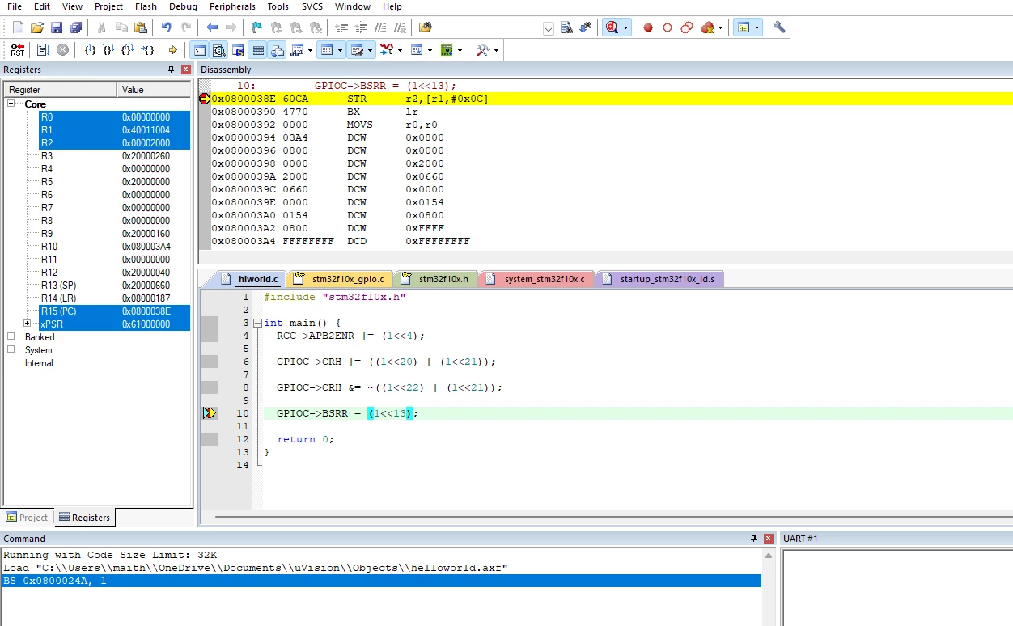This screenshot has height=626, width=1013.
Task: Click the Save All icon
Action: [x=76, y=27]
